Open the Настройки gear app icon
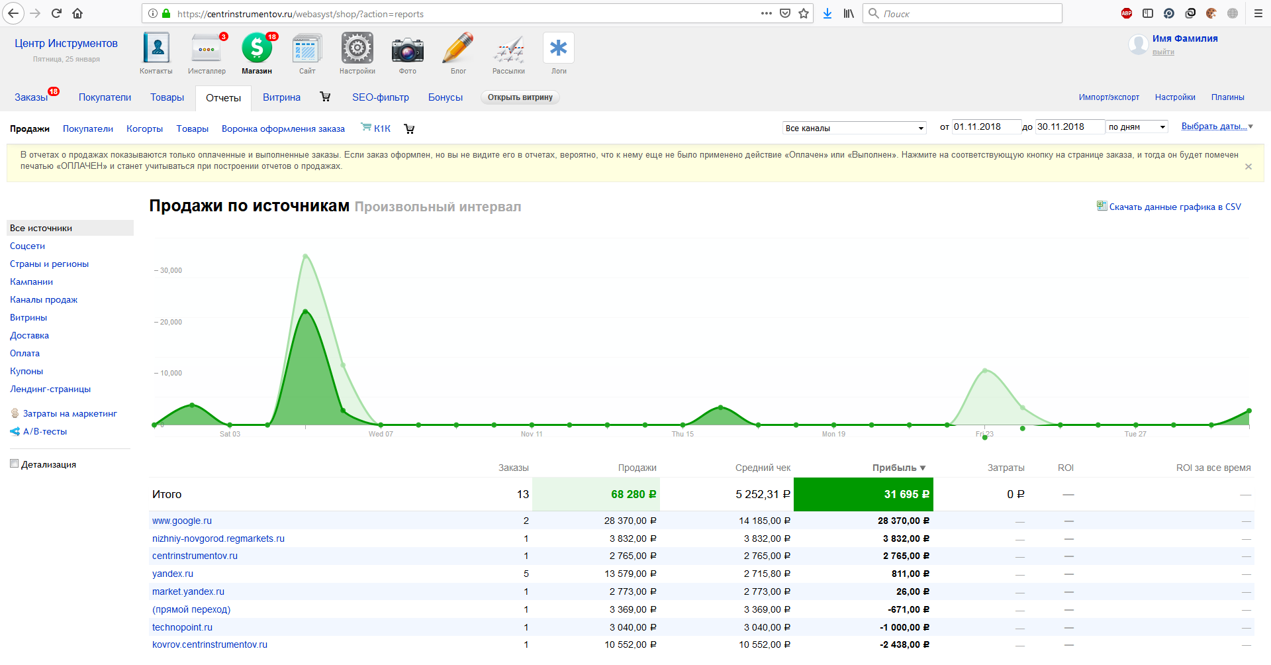 (x=357, y=49)
